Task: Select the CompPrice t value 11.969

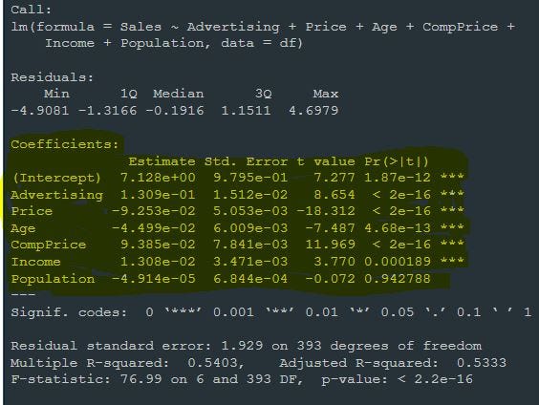Action: click(331, 245)
